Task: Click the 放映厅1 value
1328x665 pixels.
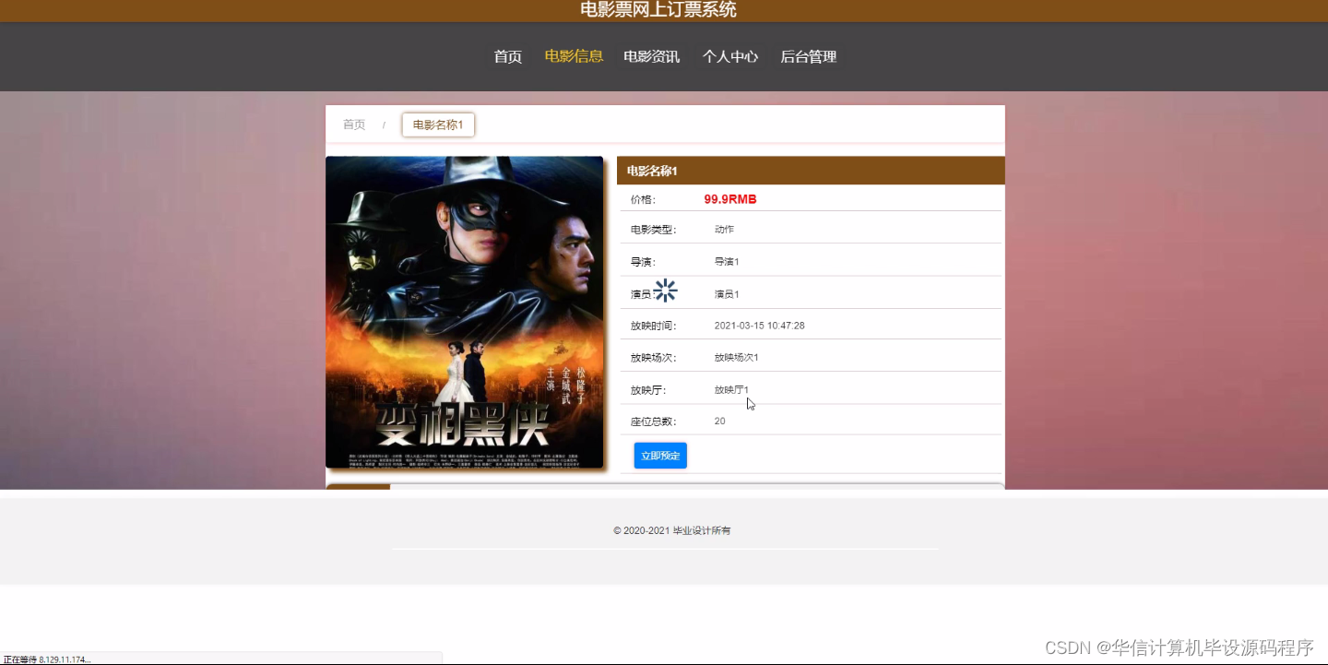Action: click(x=731, y=390)
